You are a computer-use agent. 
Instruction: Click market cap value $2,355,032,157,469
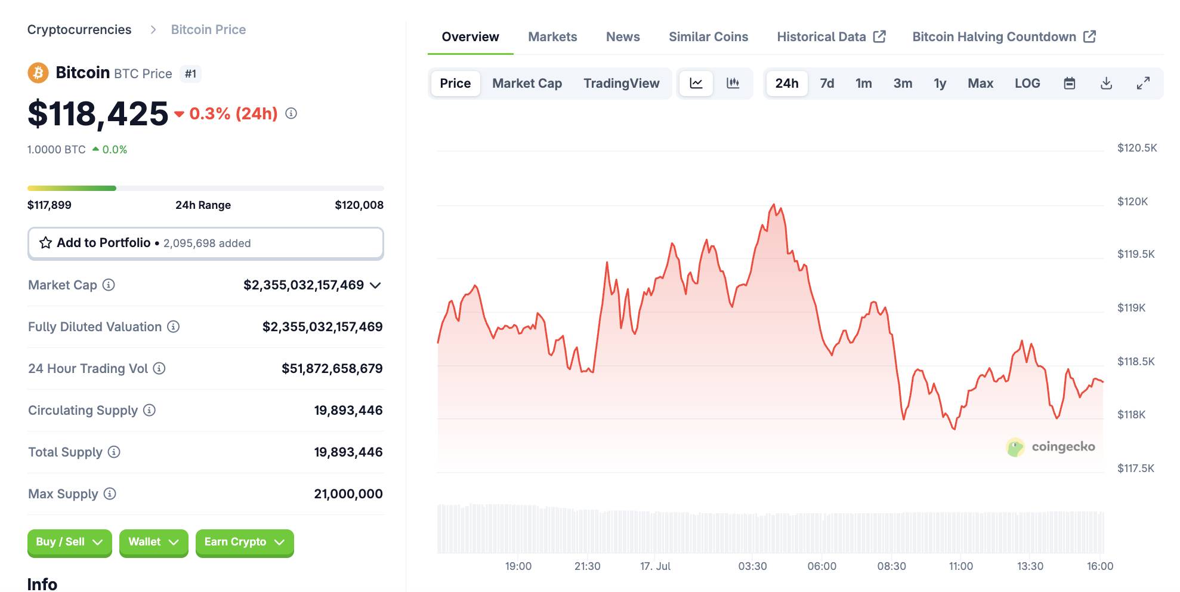click(x=304, y=285)
